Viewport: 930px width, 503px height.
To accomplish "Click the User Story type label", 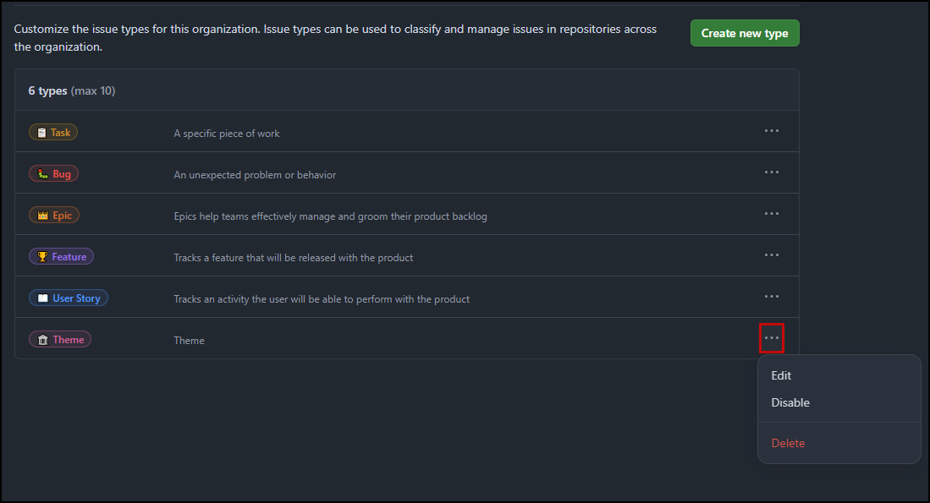I will coord(69,298).
